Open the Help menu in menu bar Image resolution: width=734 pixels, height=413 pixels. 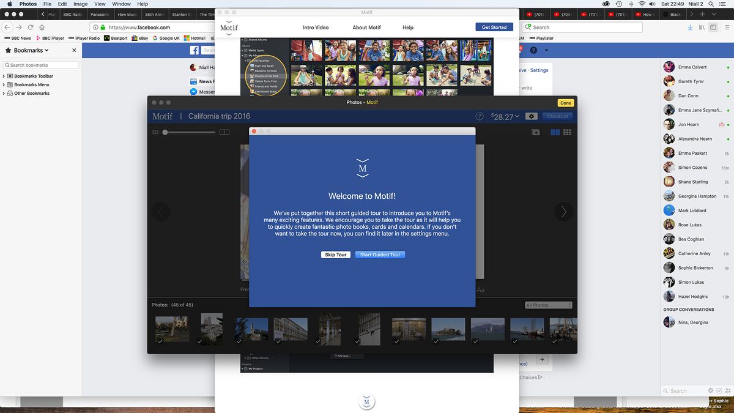143,4
